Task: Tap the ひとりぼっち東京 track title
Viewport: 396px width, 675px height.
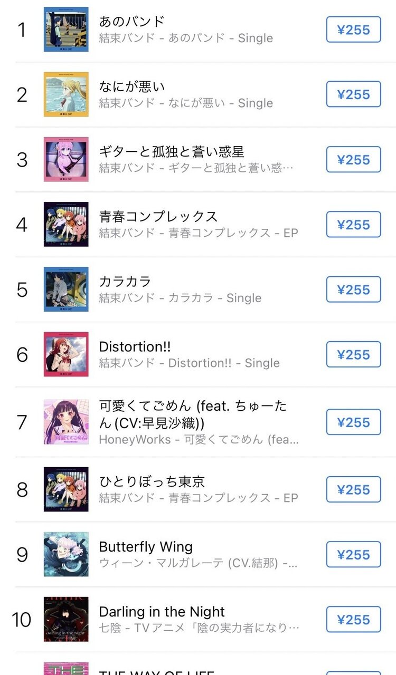Action: coord(152,482)
